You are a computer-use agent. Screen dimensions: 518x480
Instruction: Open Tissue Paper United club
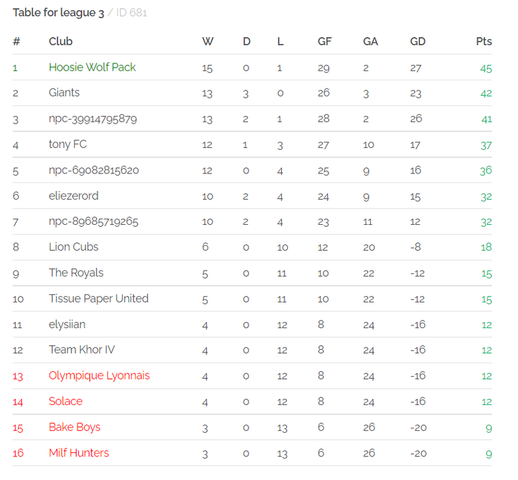point(98,298)
